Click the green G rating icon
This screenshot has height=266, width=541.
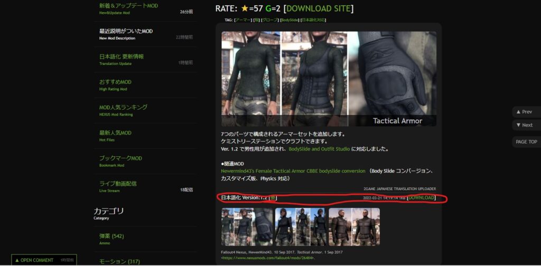tap(268, 8)
